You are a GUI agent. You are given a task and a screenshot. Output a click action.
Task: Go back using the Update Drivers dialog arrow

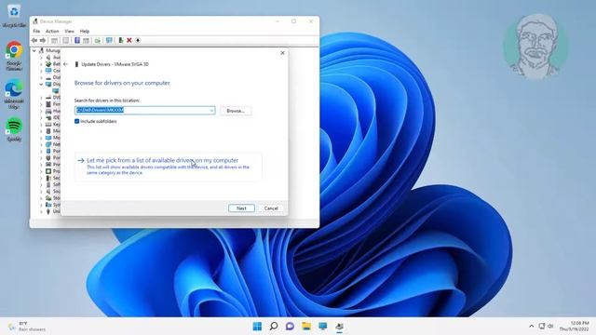click(66, 64)
